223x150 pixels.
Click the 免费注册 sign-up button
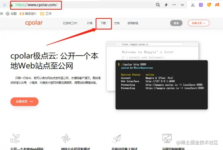click(199, 23)
